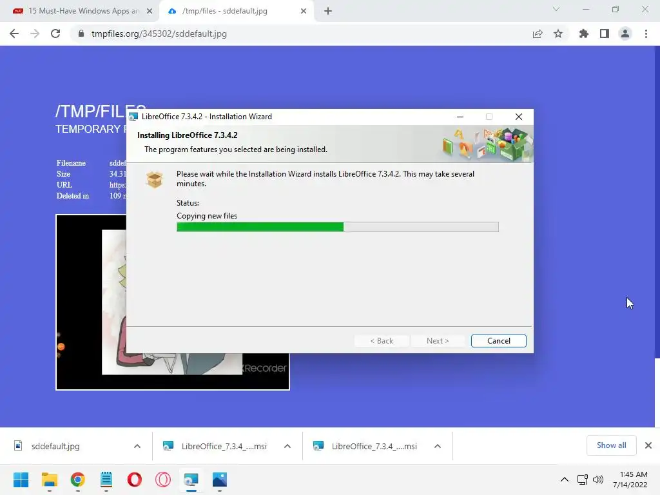Open the Extensions puzzle icon

(583, 34)
